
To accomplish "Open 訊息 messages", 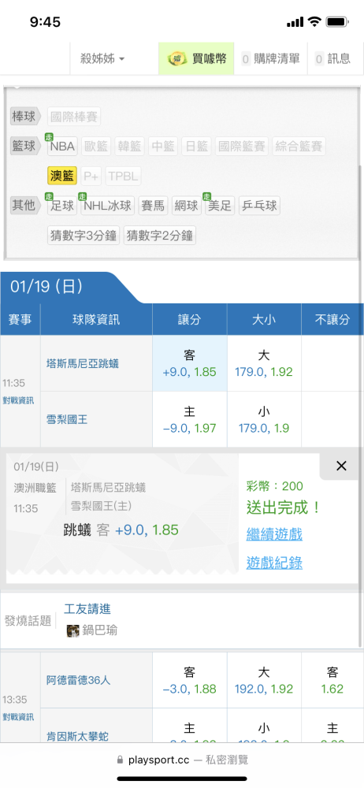I will tap(332, 59).
